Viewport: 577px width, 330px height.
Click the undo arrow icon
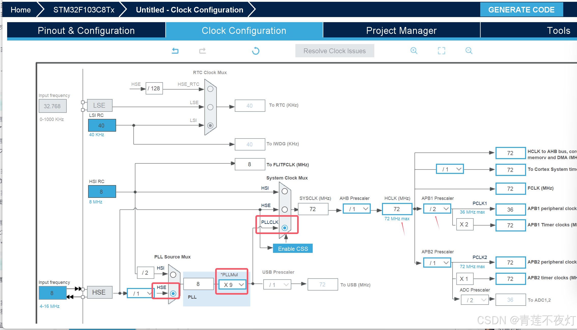coord(175,51)
